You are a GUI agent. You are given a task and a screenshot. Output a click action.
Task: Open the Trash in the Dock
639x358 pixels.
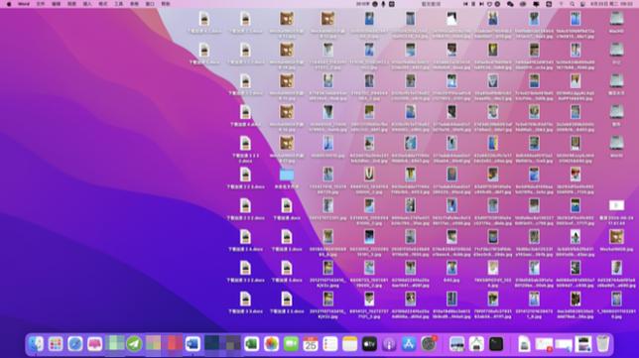click(x=602, y=344)
